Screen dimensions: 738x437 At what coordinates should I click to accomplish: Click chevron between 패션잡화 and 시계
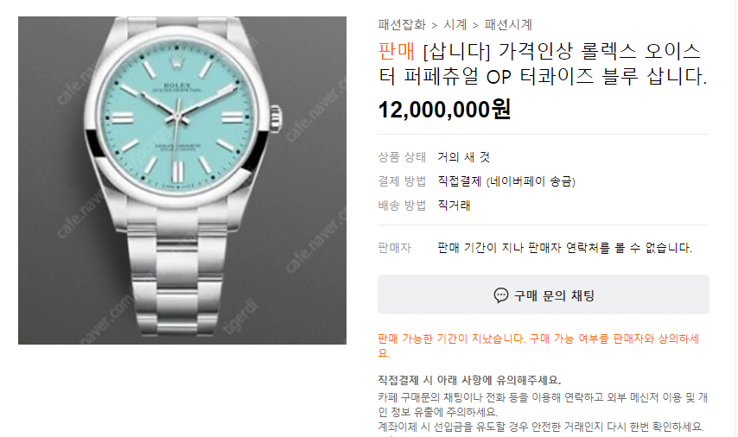click(435, 25)
